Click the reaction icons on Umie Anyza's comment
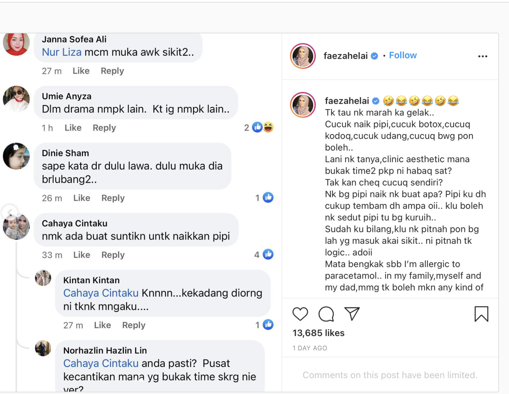 [x=262, y=127]
